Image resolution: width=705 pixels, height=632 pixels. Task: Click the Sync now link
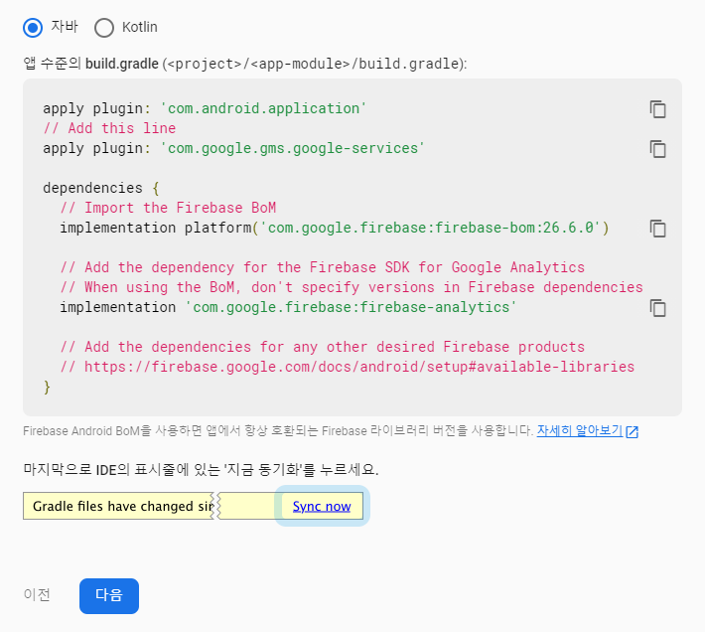coord(322,506)
